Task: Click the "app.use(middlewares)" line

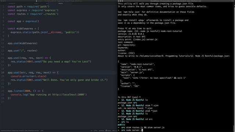Action: point(22,43)
